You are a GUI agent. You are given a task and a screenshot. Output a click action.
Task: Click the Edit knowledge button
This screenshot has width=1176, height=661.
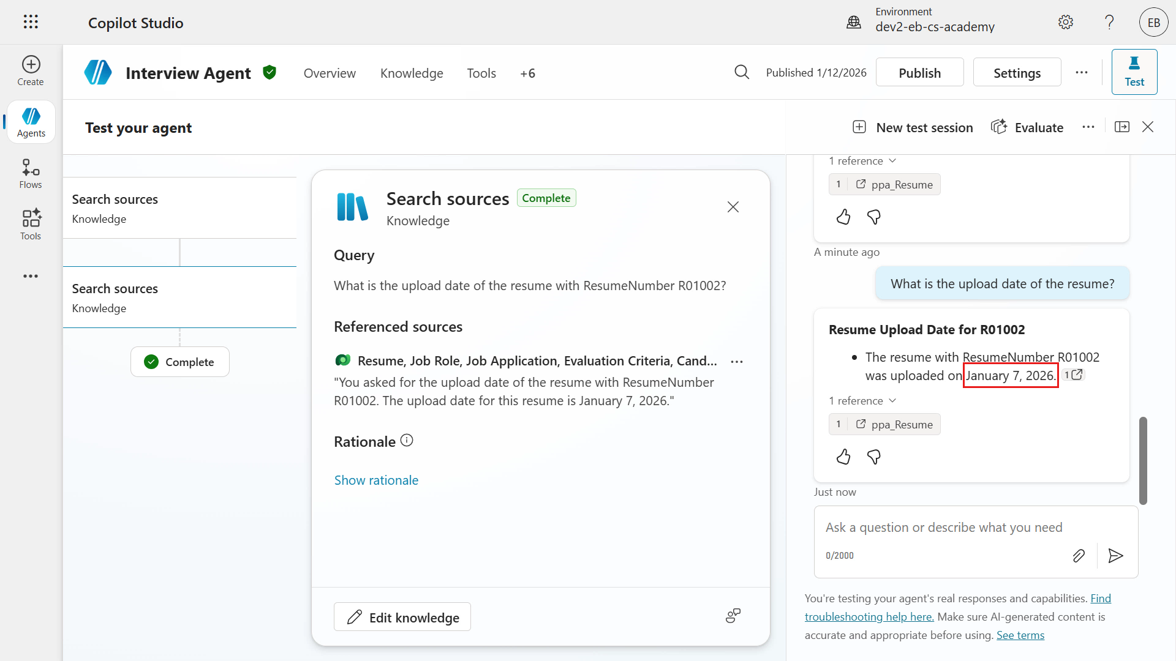coord(402,617)
